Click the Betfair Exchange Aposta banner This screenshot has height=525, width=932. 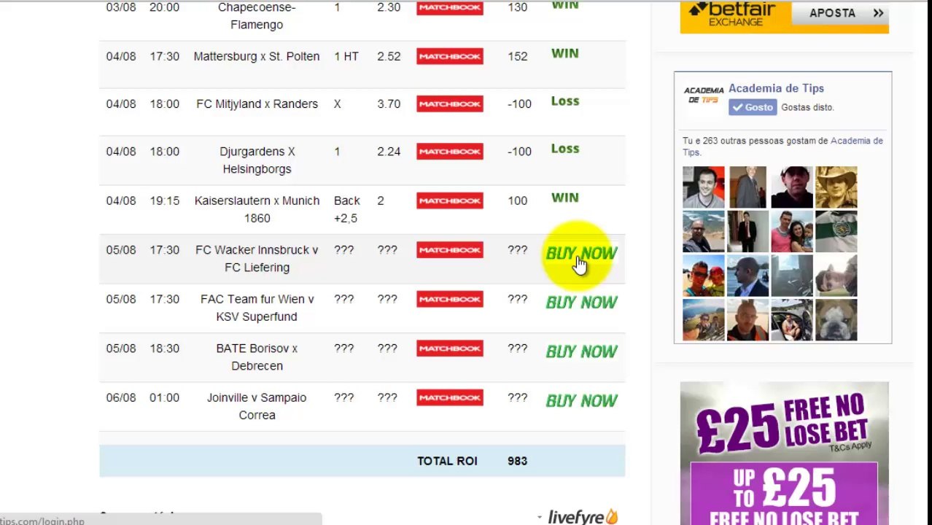pos(784,16)
